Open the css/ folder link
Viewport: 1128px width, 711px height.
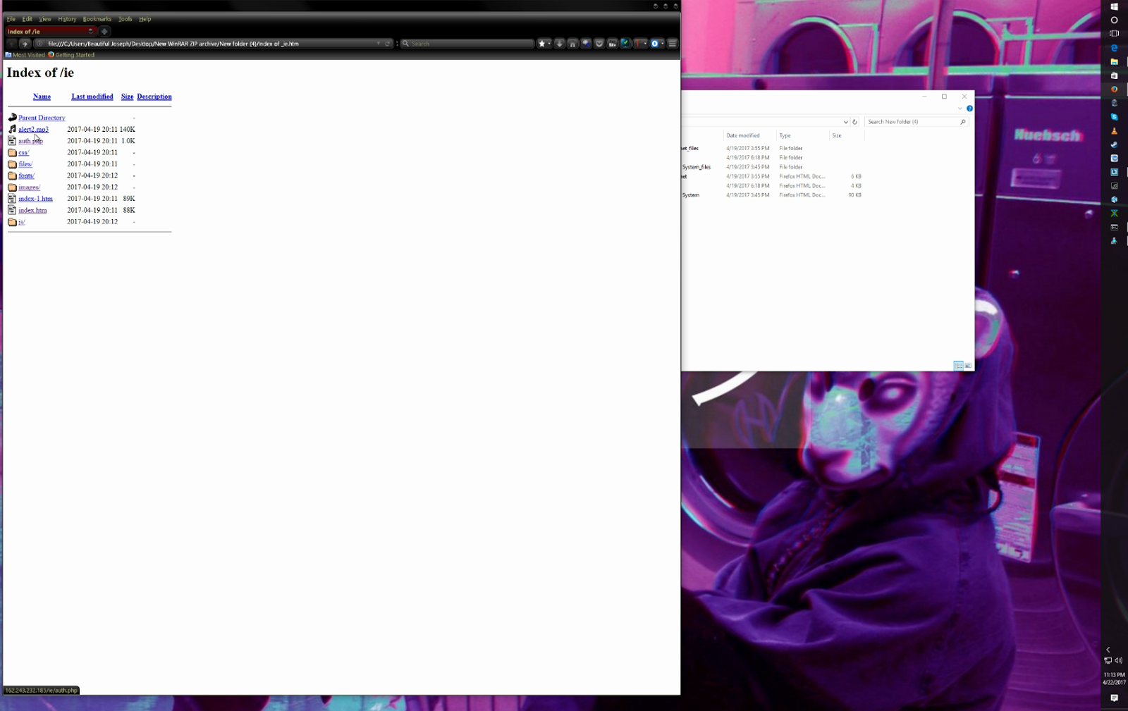click(x=23, y=152)
